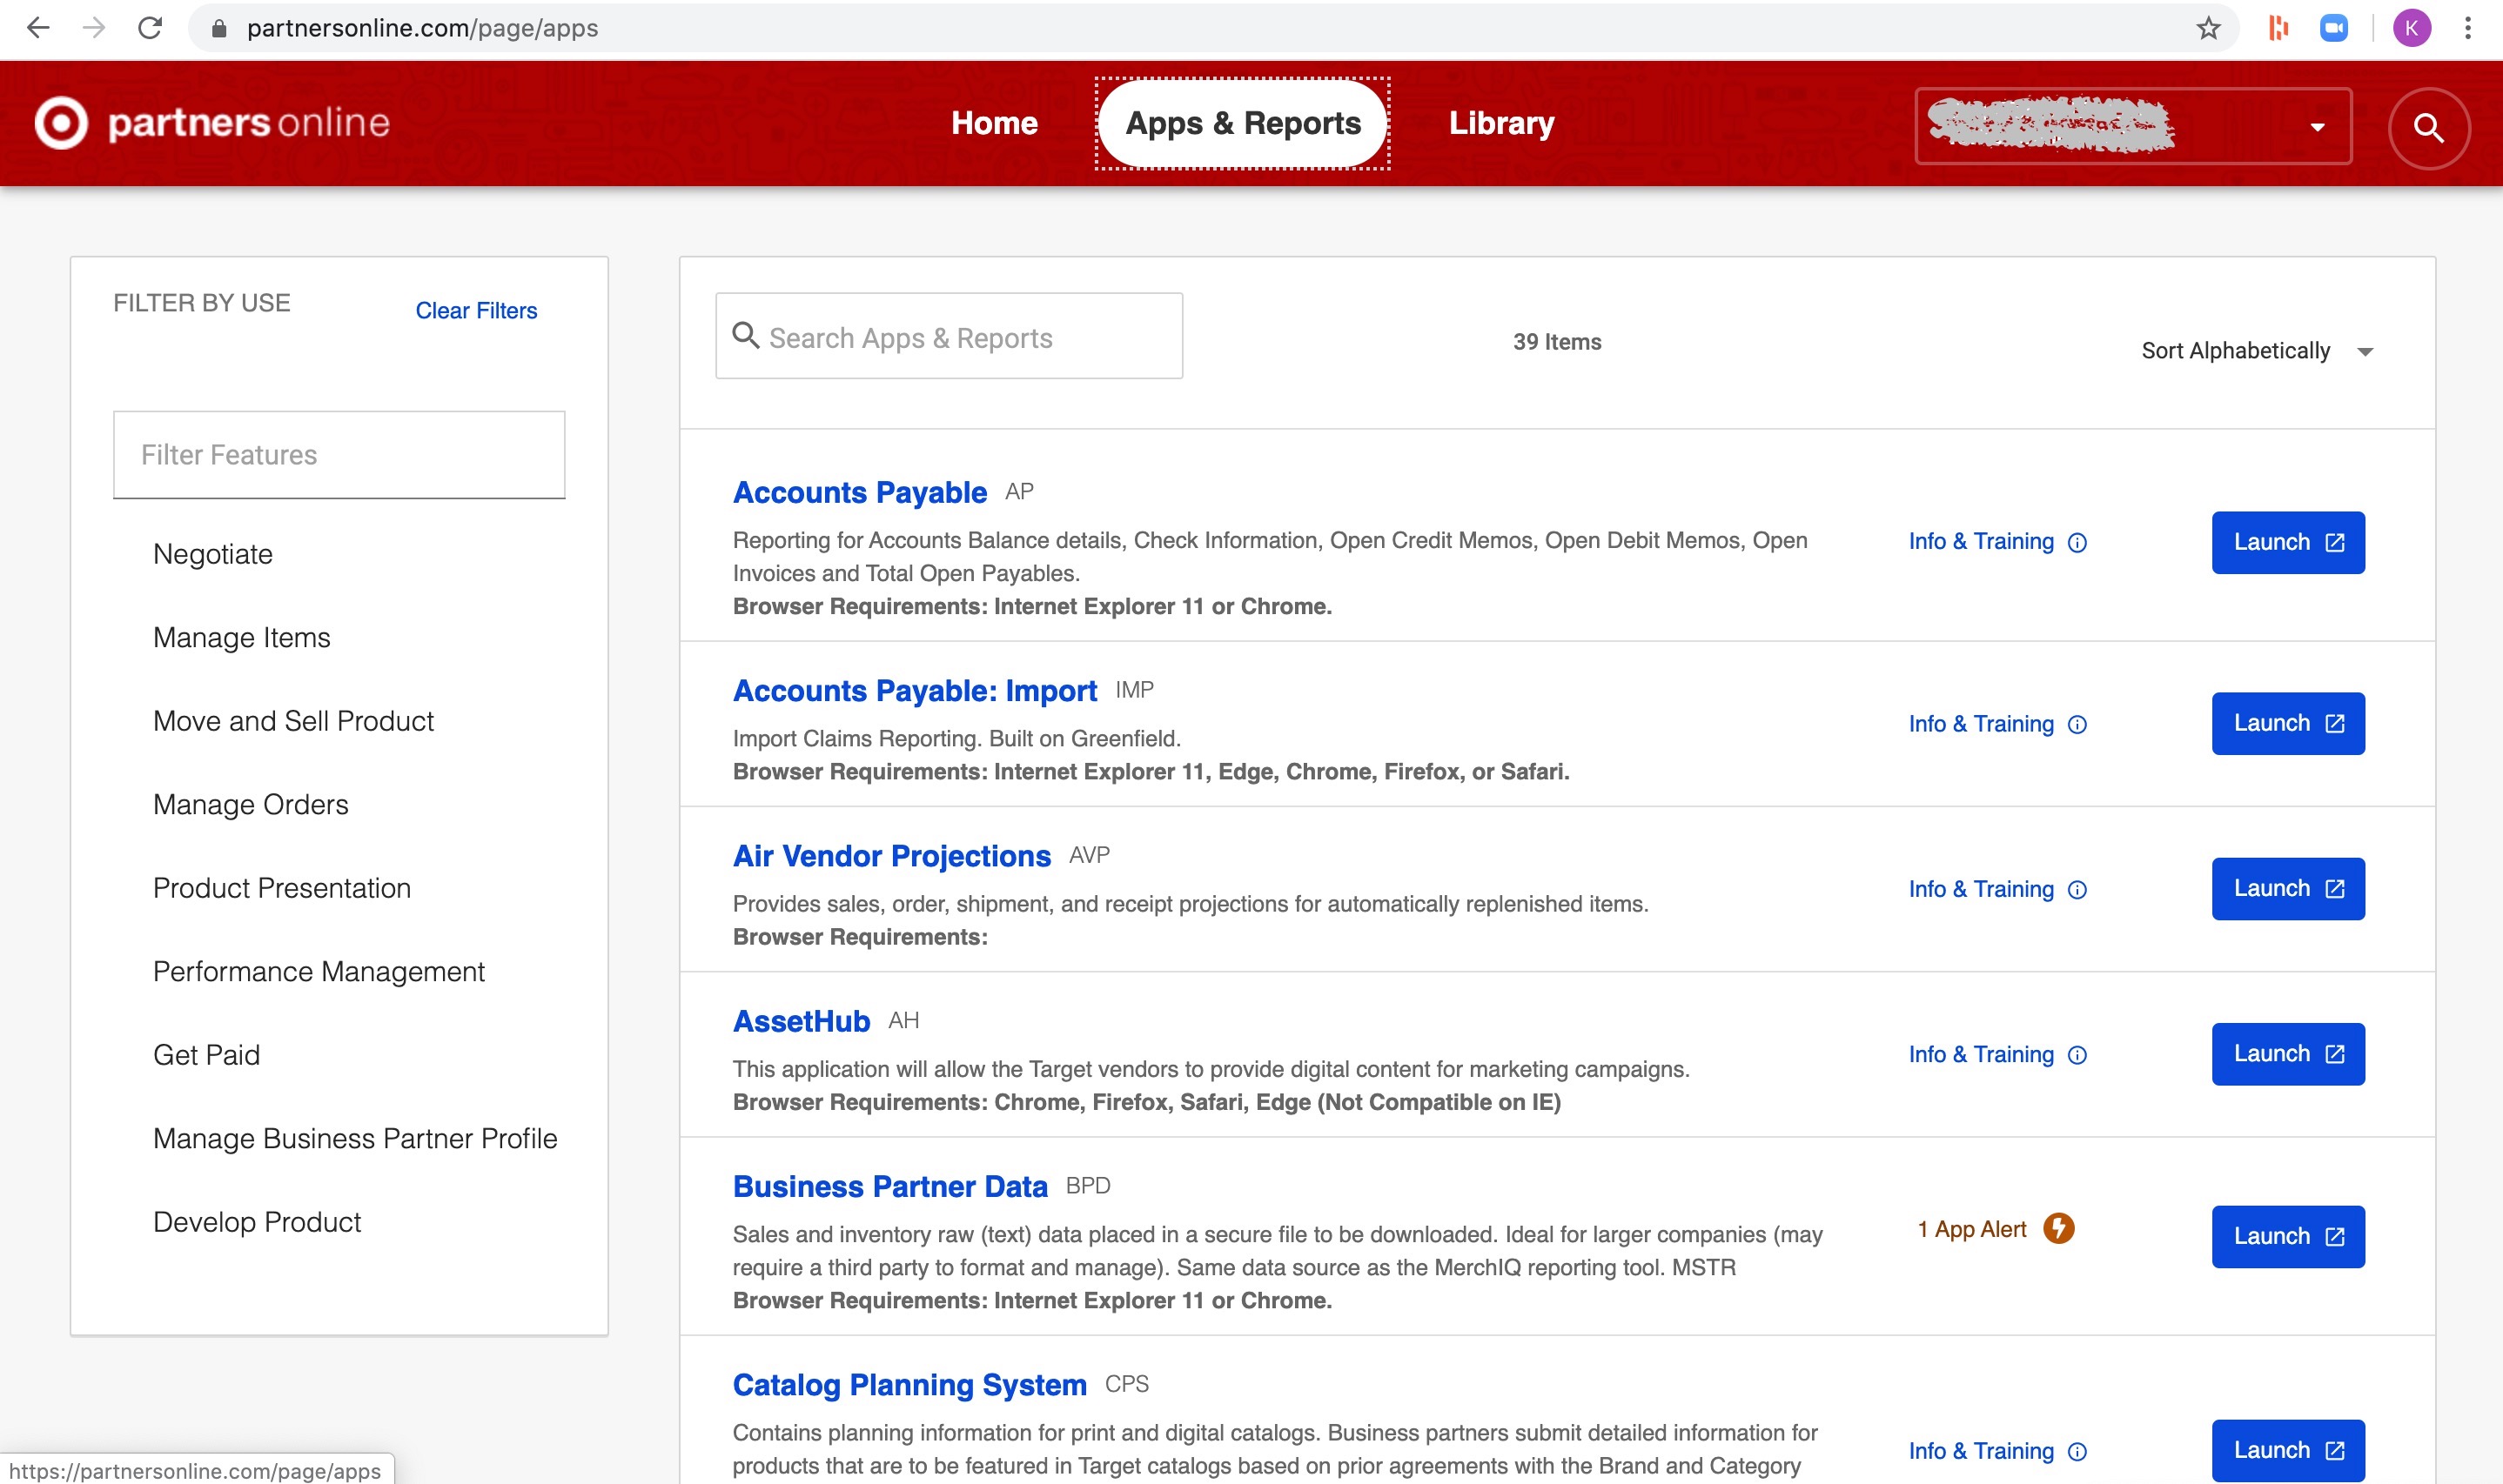
Task: Open the Chrome profile avatar K
Action: [2411, 28]
